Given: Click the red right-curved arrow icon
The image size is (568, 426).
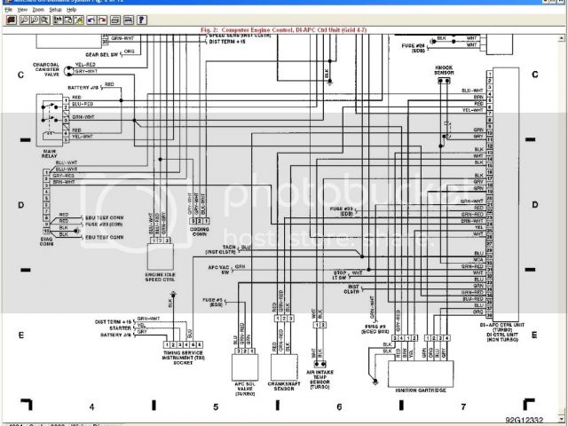Looking at the screenshot, I should [102, 20].
